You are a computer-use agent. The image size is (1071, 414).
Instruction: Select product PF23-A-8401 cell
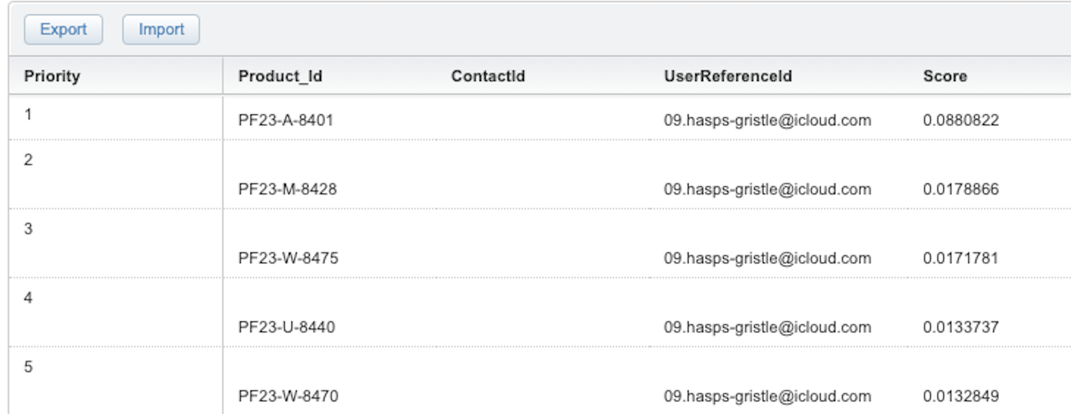click(285, 120)
